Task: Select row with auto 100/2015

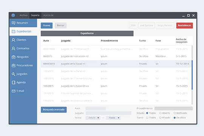Action: 116,86
